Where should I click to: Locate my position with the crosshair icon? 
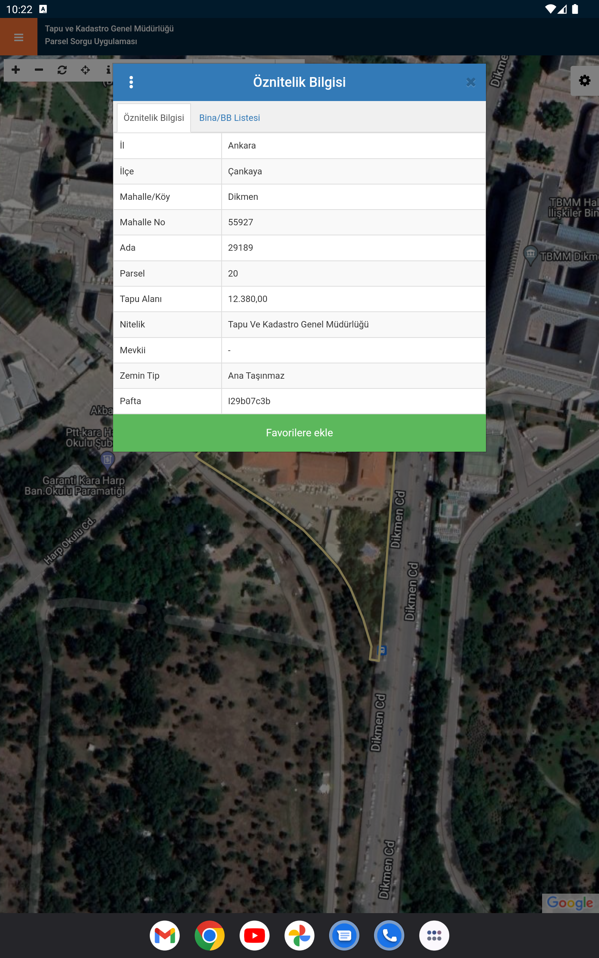click(x=85, y=70)
